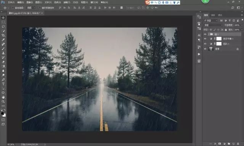
Task: Click the adjustment layer filter icon
Action: (225, 20)
